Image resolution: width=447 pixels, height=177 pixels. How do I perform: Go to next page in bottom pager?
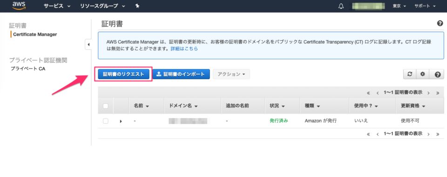(428, 134)
